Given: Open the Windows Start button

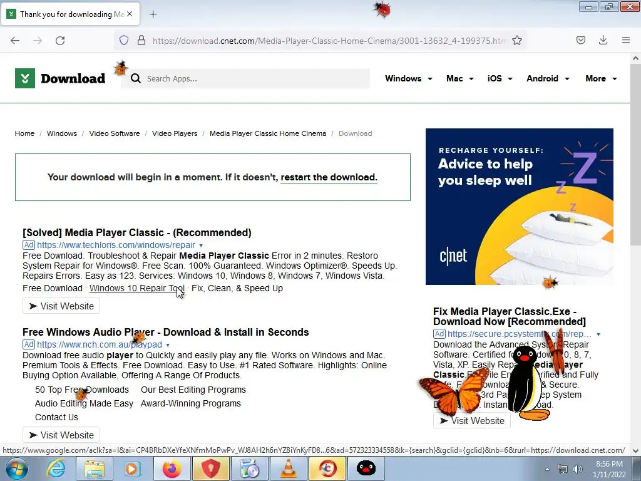Looking at the screenshot, I should click(x=16, y=468).
